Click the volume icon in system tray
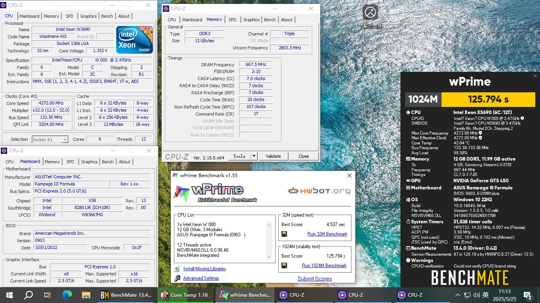540x303 pixels. [x=476, y=295]
